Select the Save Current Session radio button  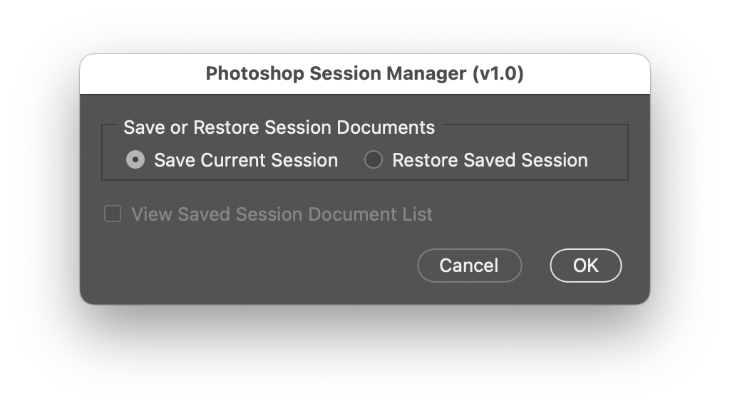click(135, 159)
